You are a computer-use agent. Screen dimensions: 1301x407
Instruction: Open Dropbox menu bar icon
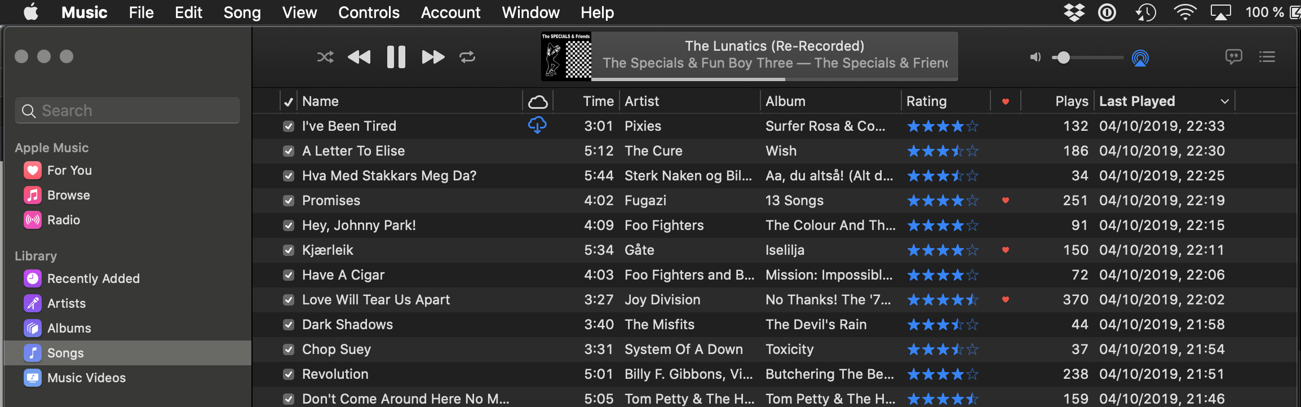pos(1074,12)
